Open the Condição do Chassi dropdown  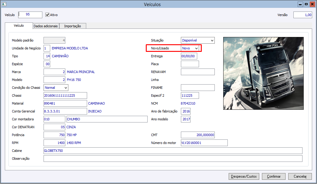56,88
